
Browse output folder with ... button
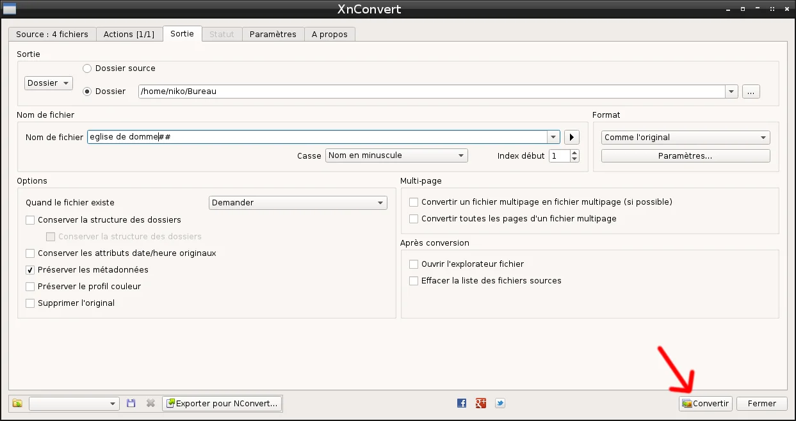(751, 91)
